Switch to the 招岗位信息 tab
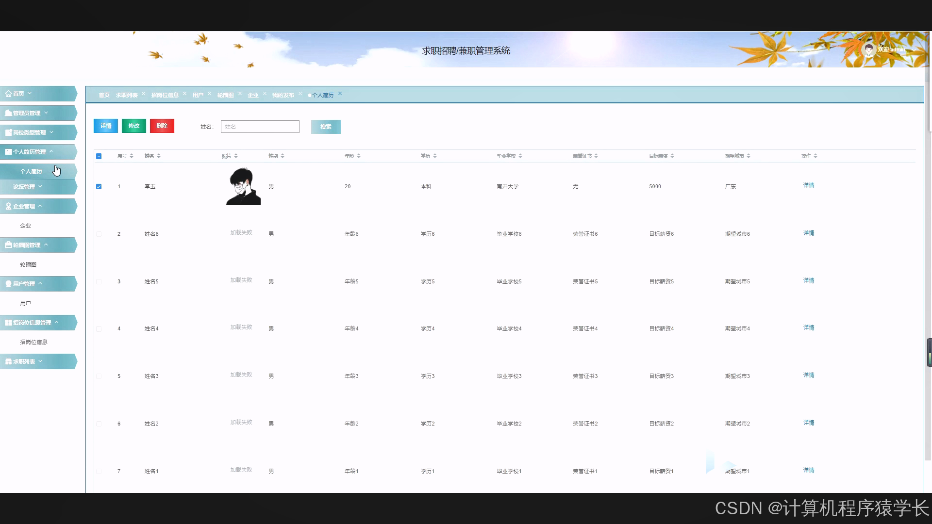Viewport: 932px width, 524px height. (165, 95)
